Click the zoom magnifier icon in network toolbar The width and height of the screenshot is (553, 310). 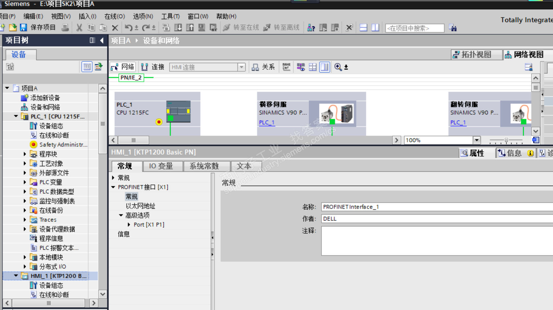pos(338,67)
